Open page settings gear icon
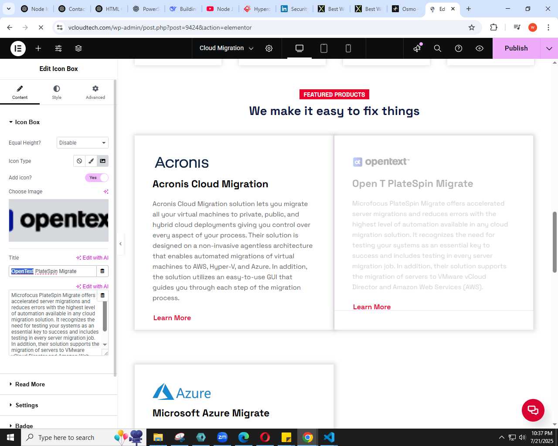This screenshot has width=558, height=446. pyautogui.click(x=269, y=48)
